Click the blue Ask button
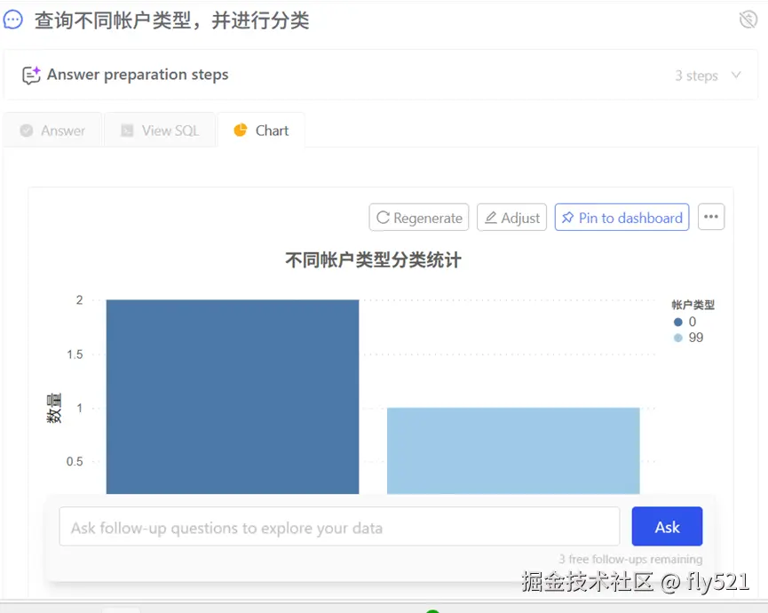The height and width of the screenshot is (613, 768). tap(667, 527)
